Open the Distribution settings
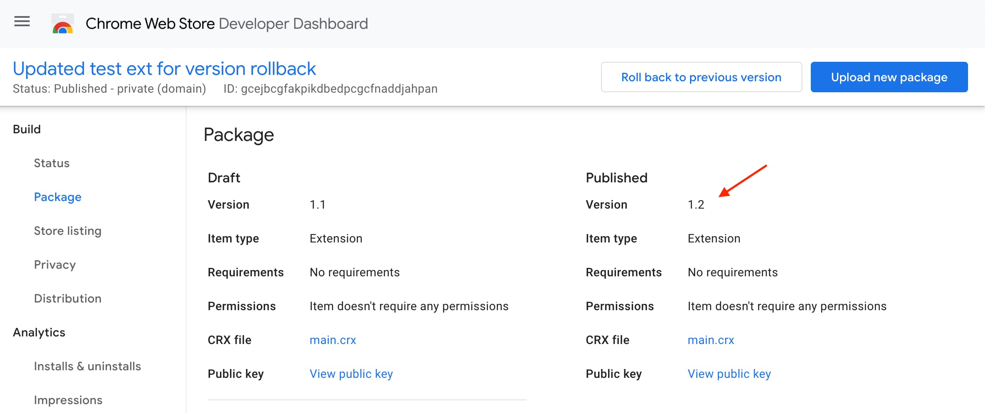The width and height of the screenshot is (985, 413). [x=68, y=298]
